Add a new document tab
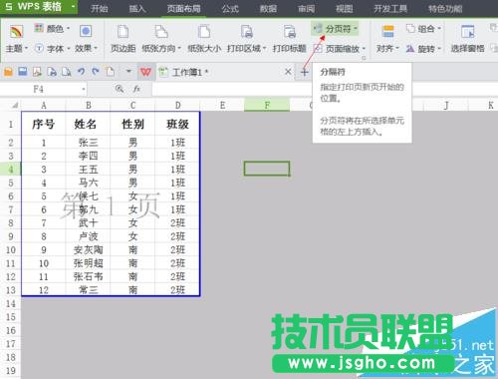Viewport: 498px width, 379px height. 304,72
